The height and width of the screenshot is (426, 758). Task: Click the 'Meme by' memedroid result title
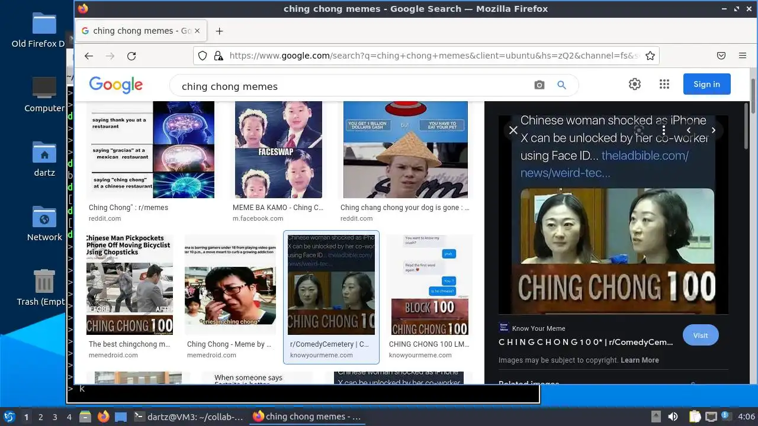pos(229,344)
